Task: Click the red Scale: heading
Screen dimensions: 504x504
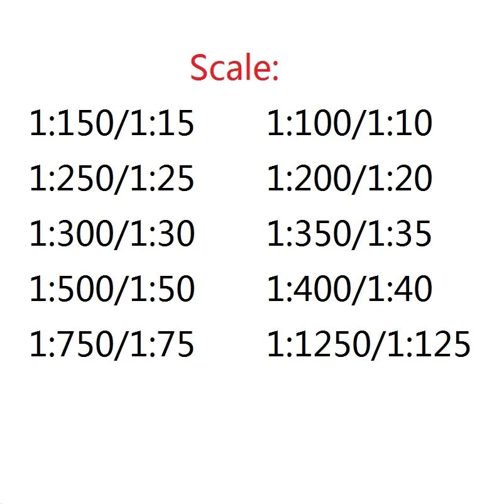Action: [234, 68]
